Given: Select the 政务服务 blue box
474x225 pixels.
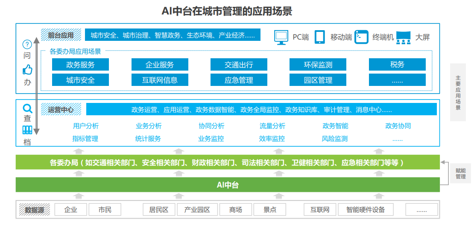Looking at the screenshot, I should coord(80,65).
